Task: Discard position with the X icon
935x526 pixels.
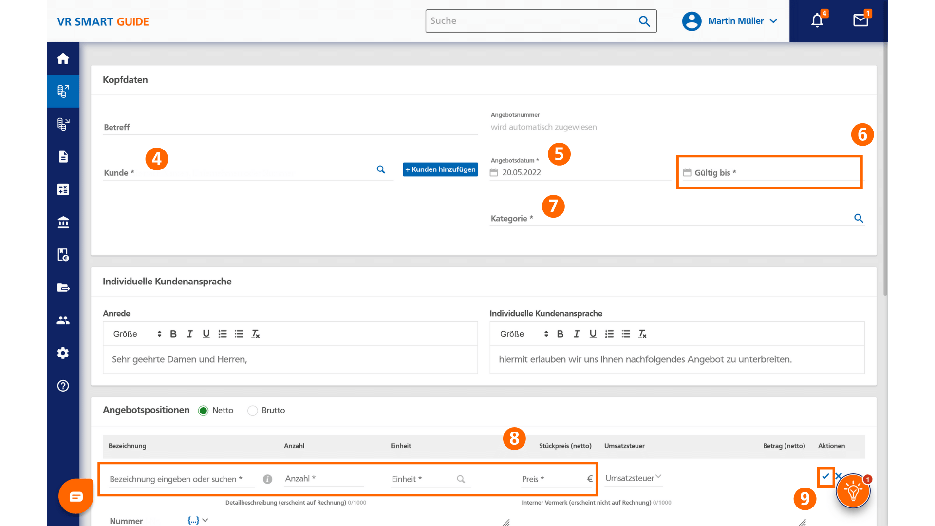Action: [x=838, y=476]
